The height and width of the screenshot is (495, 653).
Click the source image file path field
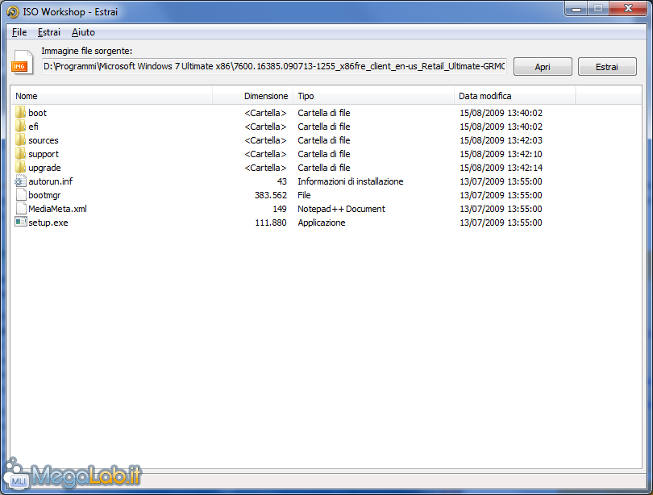click(274, 67)
